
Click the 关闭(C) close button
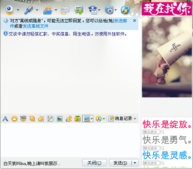coord(94,163)
